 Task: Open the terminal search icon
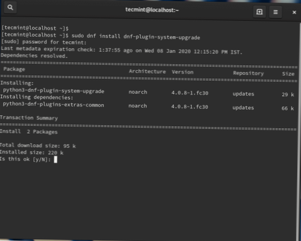click(x=10, y=7)
